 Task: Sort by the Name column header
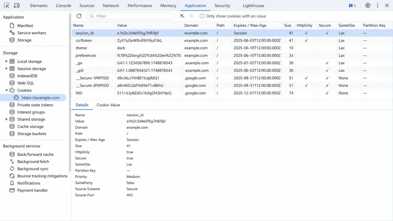93,26
